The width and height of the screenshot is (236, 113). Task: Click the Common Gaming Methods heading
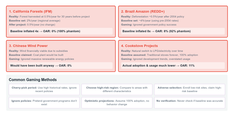click(x=33, y=80)
